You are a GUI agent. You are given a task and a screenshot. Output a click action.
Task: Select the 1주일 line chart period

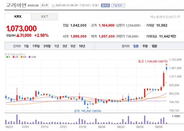36,46
